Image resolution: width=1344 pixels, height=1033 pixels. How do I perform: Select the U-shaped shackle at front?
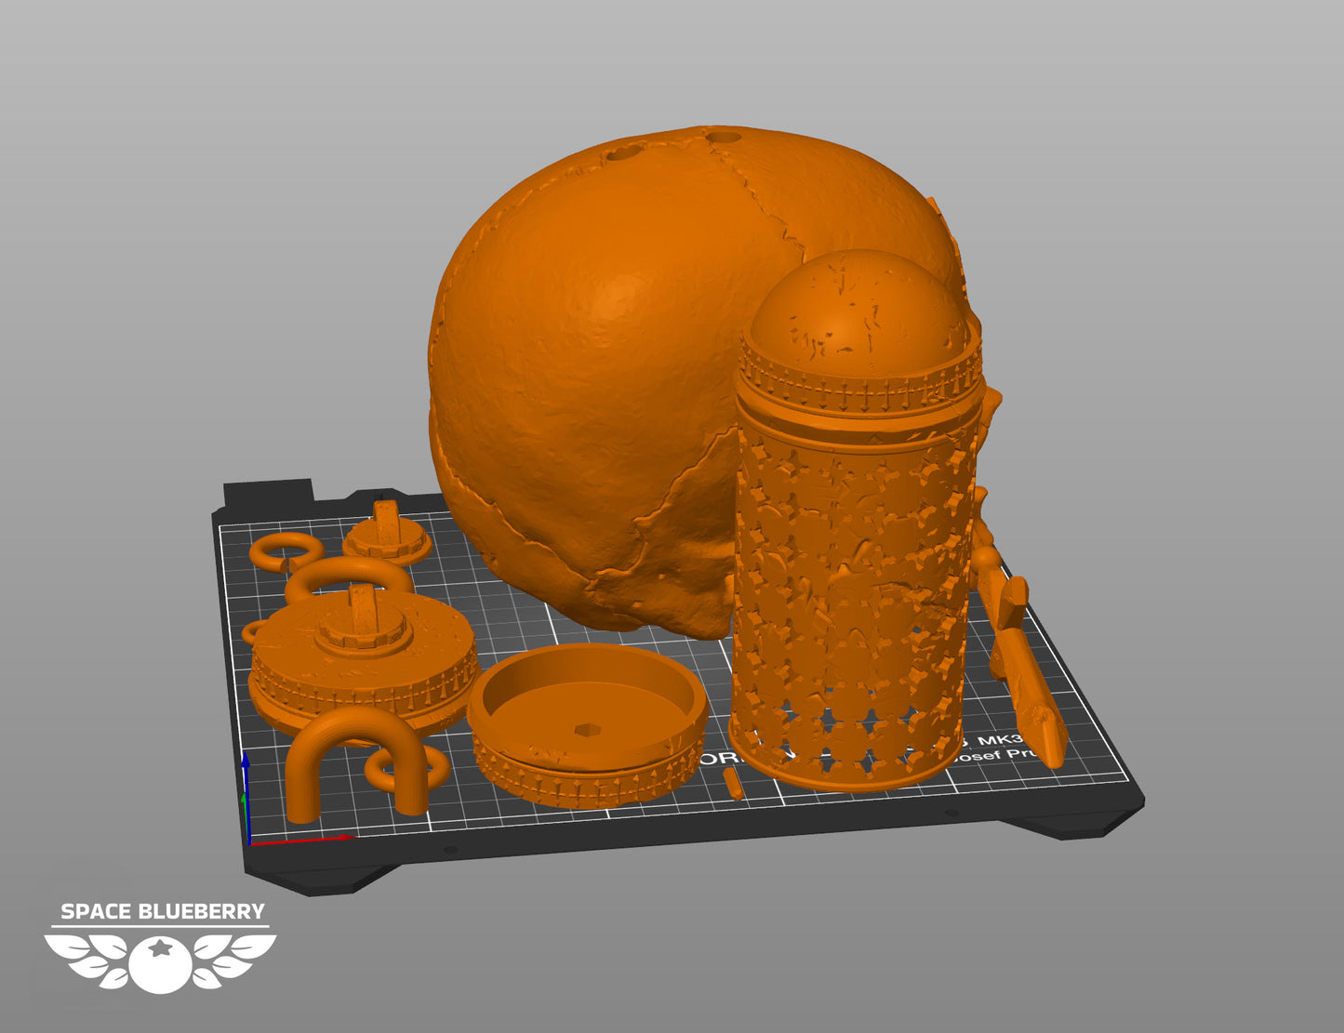click(357, 762)
